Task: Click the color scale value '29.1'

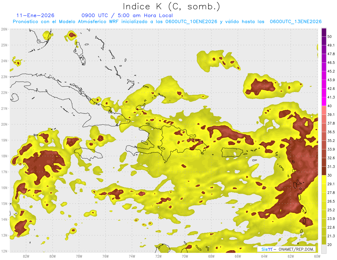Action: click(x=331, y=184)
